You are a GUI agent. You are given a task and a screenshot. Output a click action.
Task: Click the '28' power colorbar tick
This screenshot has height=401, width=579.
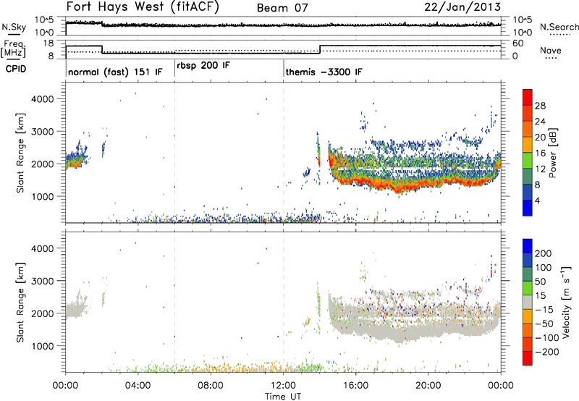point(540,106)
